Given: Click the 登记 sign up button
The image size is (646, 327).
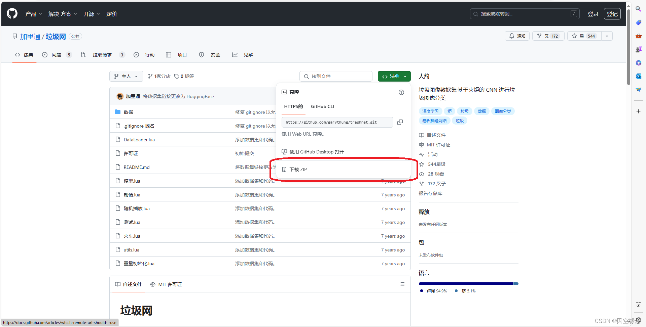Looking at the screenshot, I should 612,14.
